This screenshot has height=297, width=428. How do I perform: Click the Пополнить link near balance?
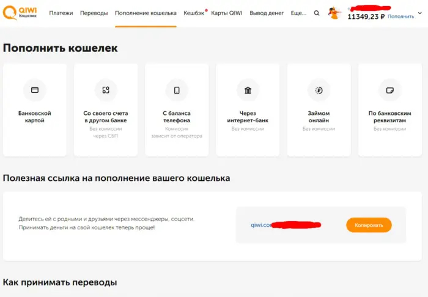pyautogui.click(x=400, y=16)
